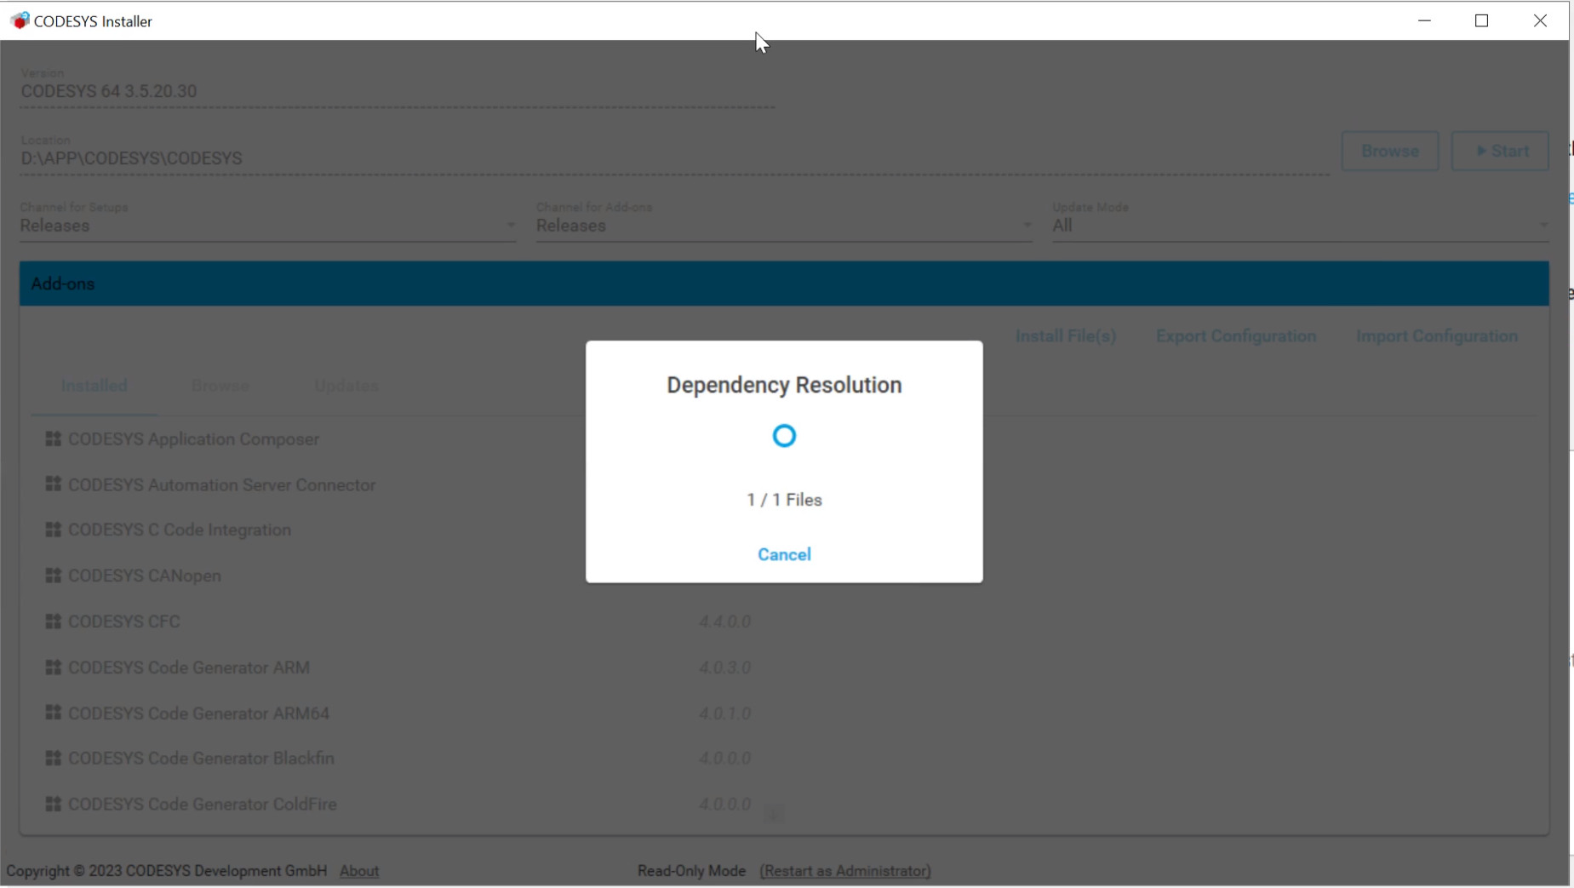Click version 4.0.3.0 of Code Generator ARM
The image size is (1574, 888).
724,667
